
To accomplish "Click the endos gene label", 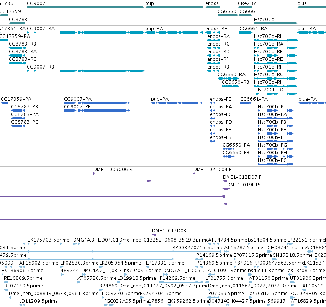I will tap(212, 3).
